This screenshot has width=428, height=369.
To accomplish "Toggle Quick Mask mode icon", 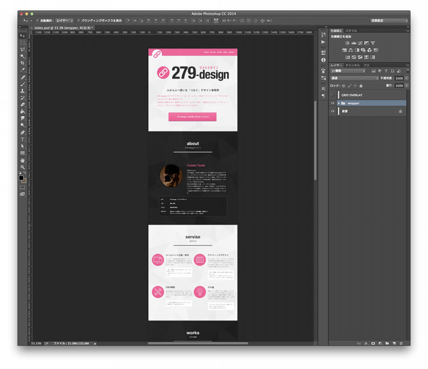I will (22, 187).
